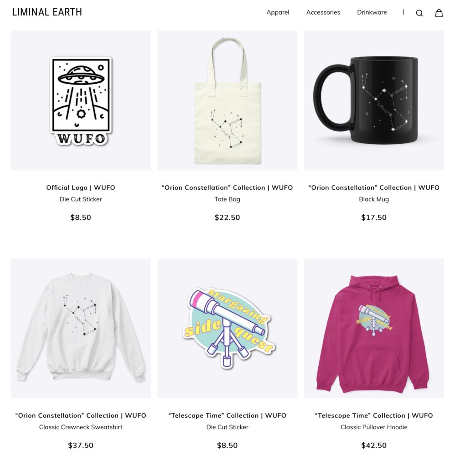Go to the Apparel menu

[278, 12]
